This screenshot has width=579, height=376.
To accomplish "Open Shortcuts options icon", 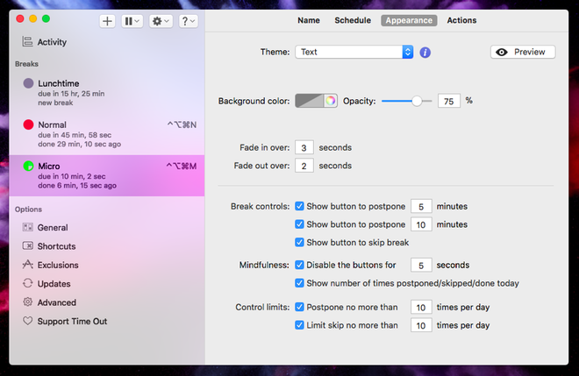I will pyautogui.click(x=28, y=246).
